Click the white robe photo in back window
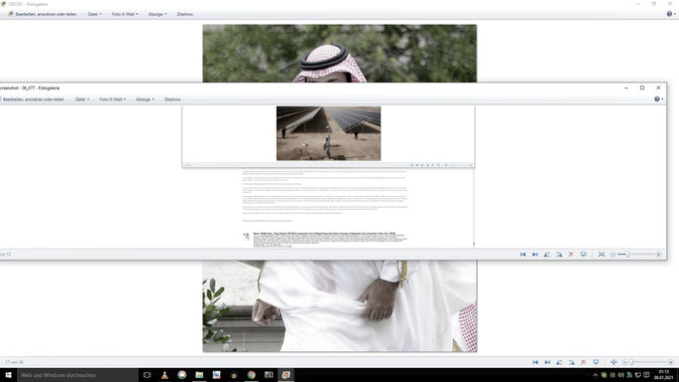Screen dimensions: 679x382 [x=339, y=305]
